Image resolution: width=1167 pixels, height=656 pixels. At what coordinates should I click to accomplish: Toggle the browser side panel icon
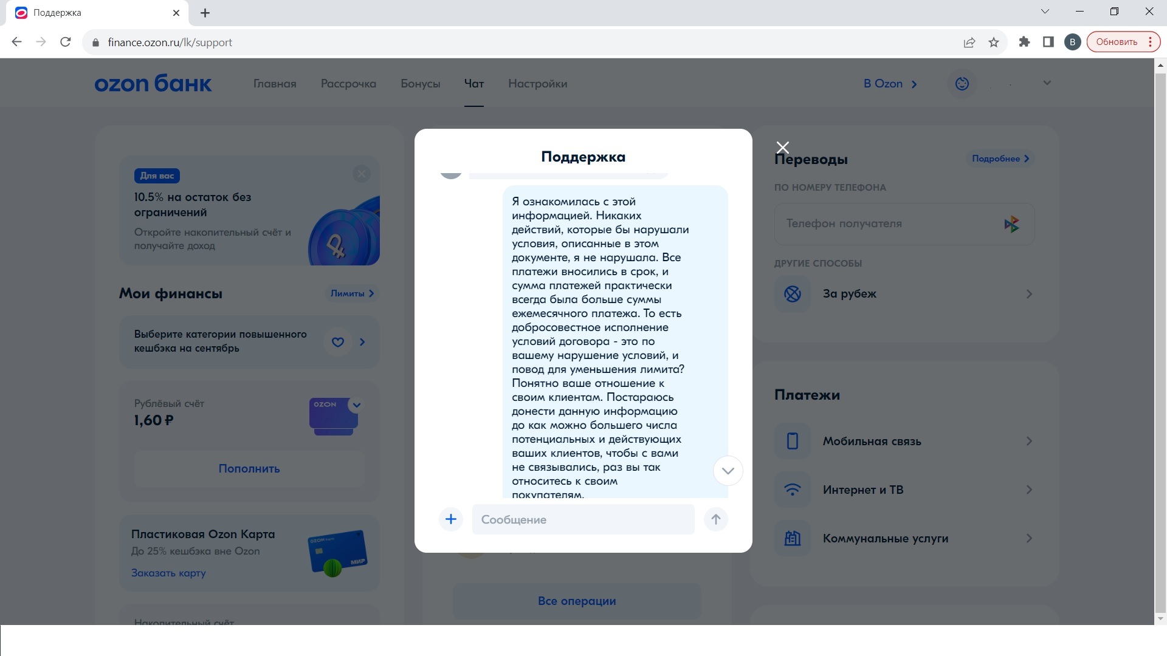[x=1048, y=42]
